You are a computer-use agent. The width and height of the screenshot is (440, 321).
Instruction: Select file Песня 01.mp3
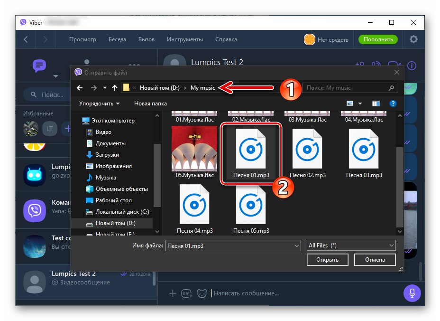(x=251, y=153)
